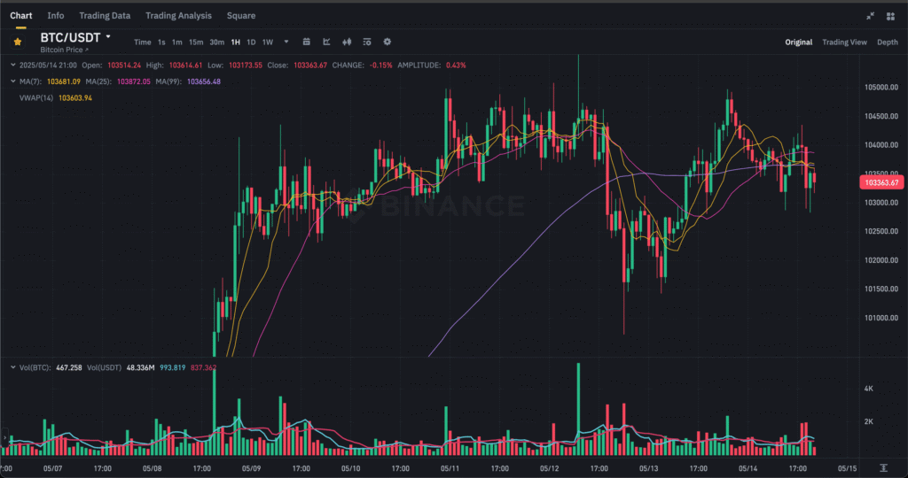Open the Trading Analysis tab
The image size is (908, 478).
click(x=178, y=16)
